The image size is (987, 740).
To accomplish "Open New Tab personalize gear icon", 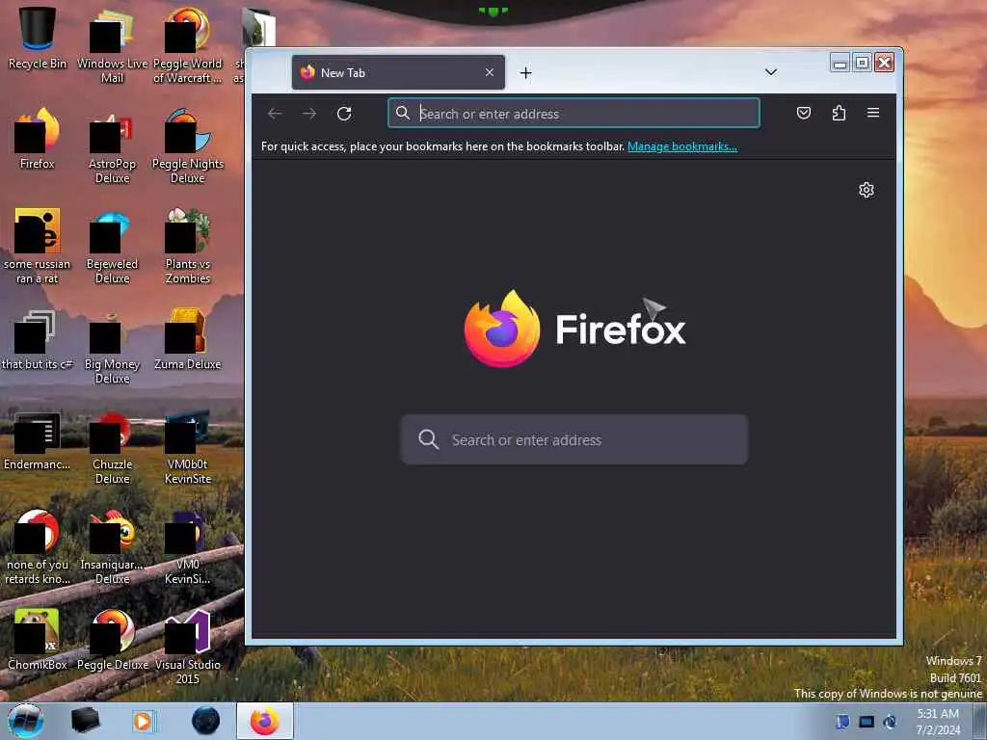I will pyautogui.click(x=867, y=190).
